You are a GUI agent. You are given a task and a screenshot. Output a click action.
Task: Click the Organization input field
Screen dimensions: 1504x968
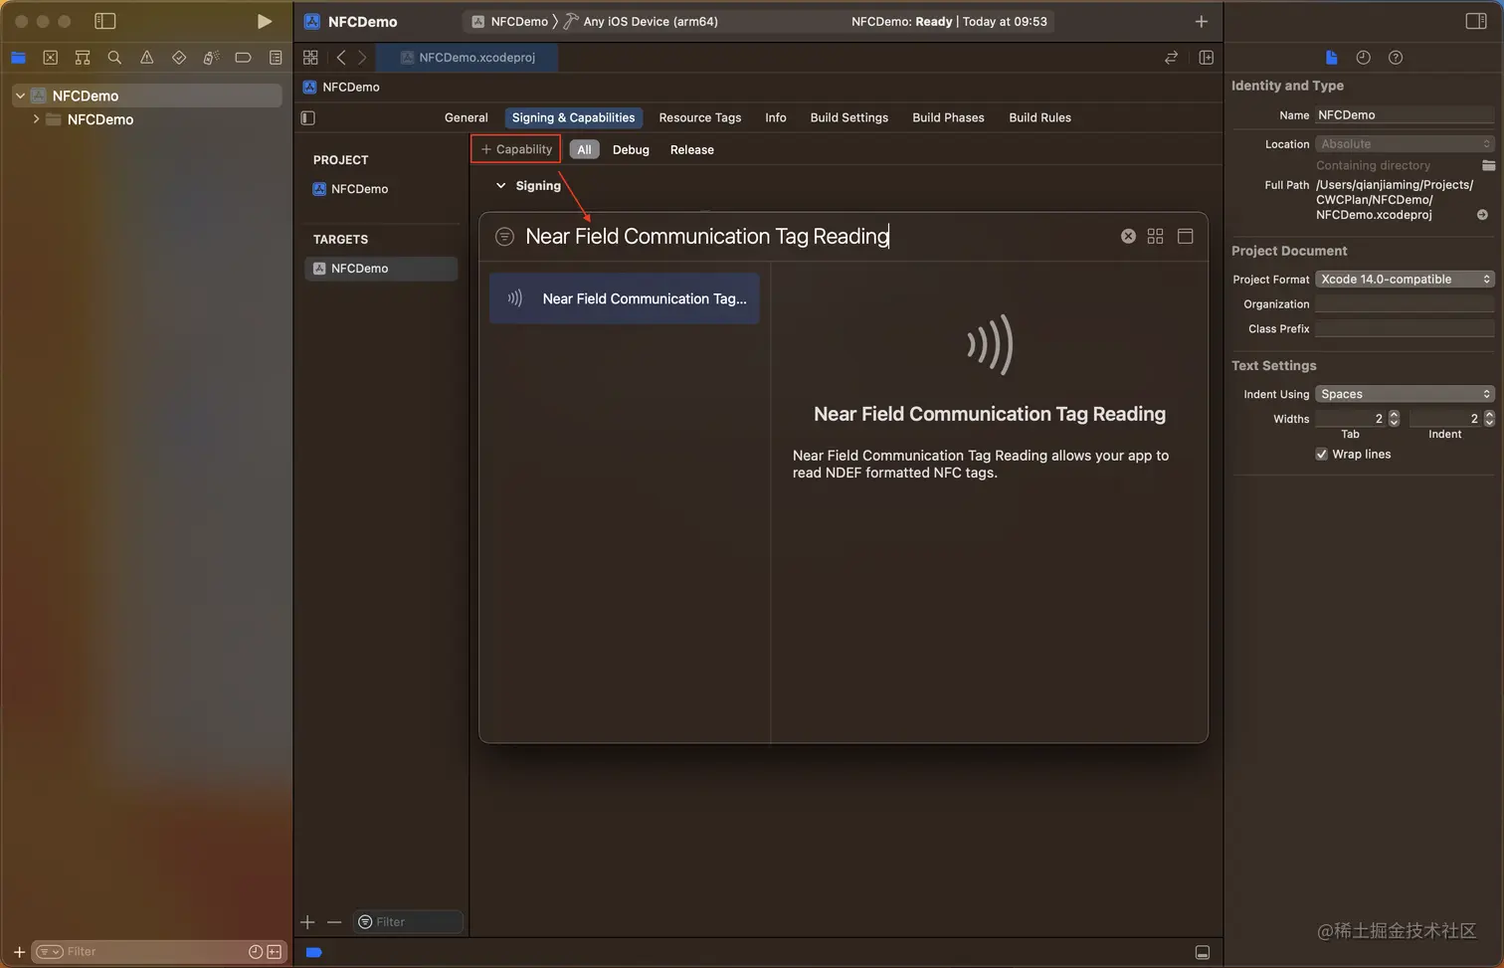pos(1405,304)
